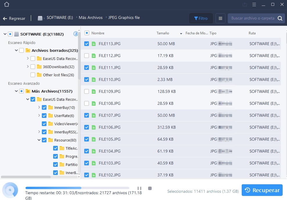Click in the Buscar archivo o carpeta field
Image resolution: width=287 pixels, height=200 pixels.
click(252, 18)
